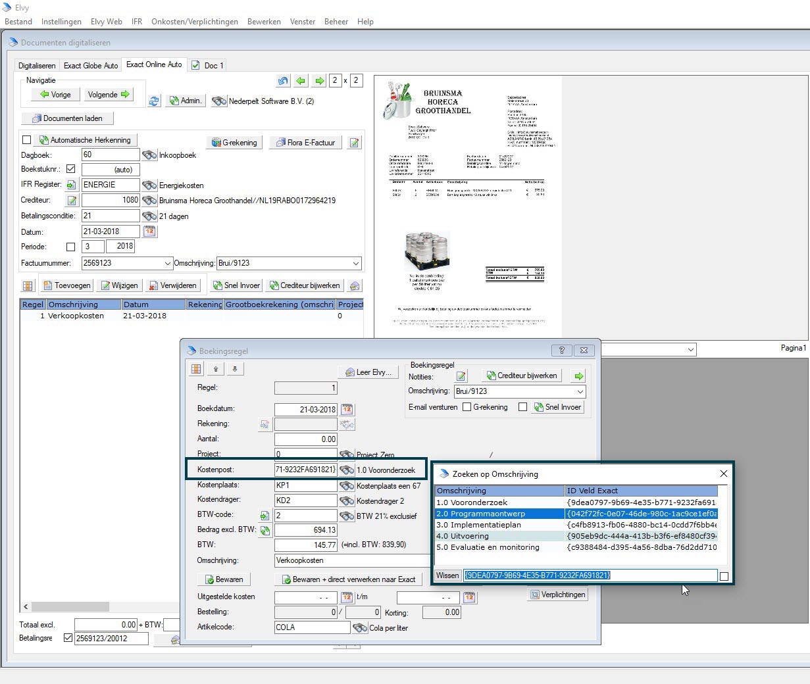Click the Leer Elvy... button
810x684 pixels.
click(368, 372)
